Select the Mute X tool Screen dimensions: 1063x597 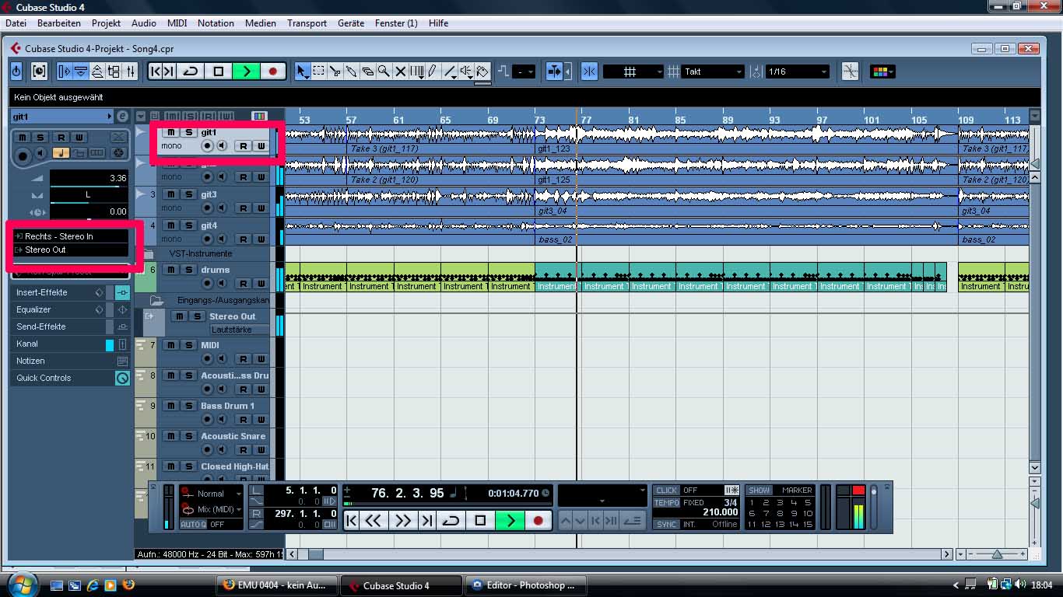click(x=401, y=72)
